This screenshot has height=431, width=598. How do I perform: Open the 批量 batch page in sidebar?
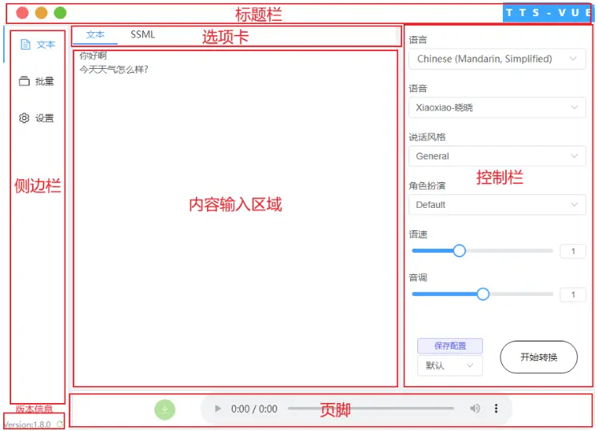(37, 81)
